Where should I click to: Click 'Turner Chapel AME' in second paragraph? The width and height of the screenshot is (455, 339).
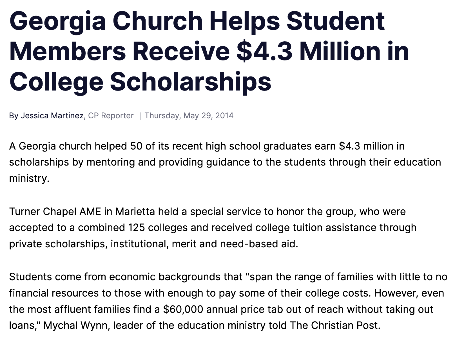pos(55,211)
